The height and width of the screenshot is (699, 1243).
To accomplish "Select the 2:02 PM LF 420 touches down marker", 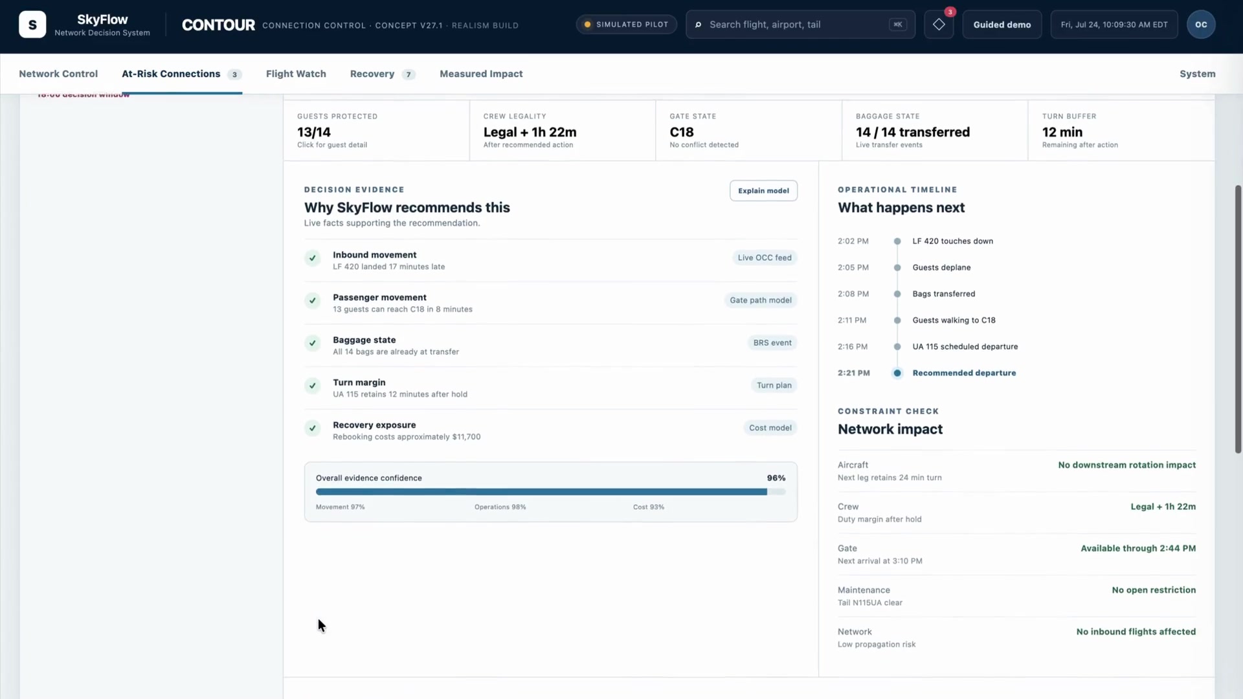I will point(897,241).
